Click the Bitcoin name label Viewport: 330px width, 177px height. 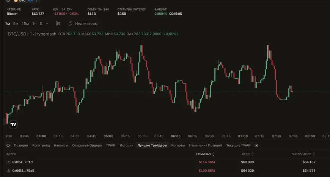[12, 14]
